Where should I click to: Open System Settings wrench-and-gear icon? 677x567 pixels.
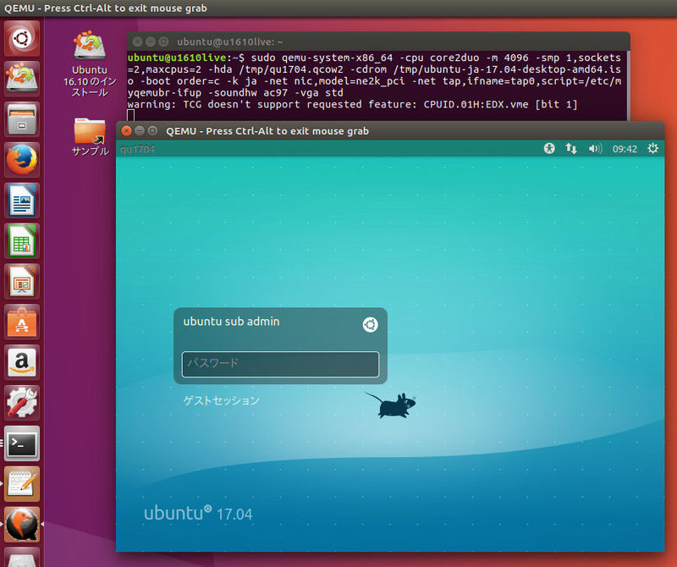pyautogui.click(x=22, y=404)
